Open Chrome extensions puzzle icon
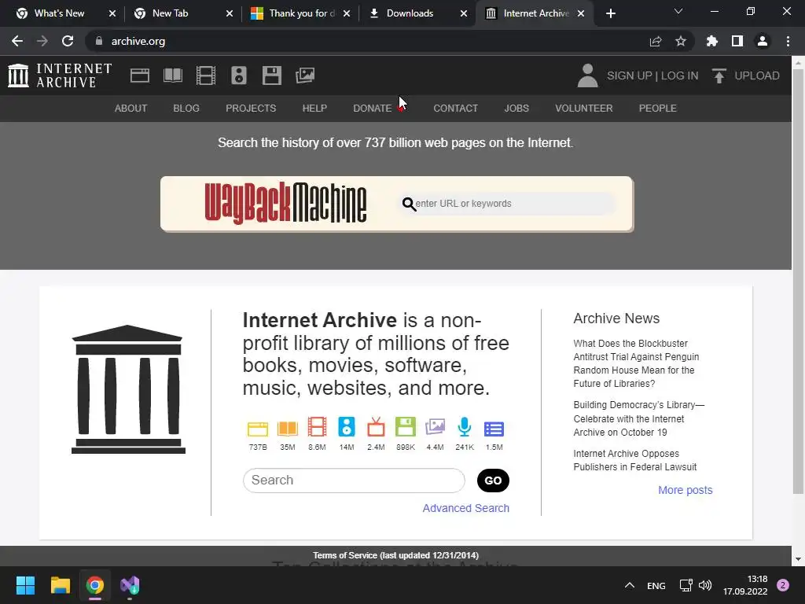This screenshot has height=604, width=805. click(711, 41)
